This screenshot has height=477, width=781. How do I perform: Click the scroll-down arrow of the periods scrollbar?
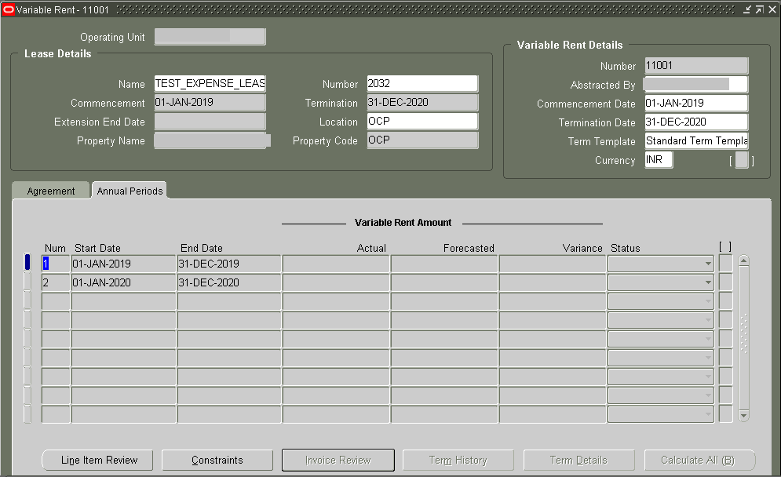[x=743, y=415]
